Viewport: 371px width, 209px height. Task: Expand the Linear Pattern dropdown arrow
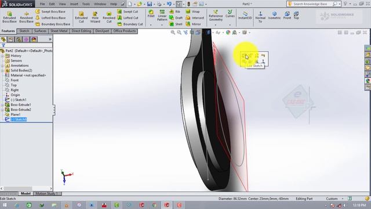tap(162, 24)
